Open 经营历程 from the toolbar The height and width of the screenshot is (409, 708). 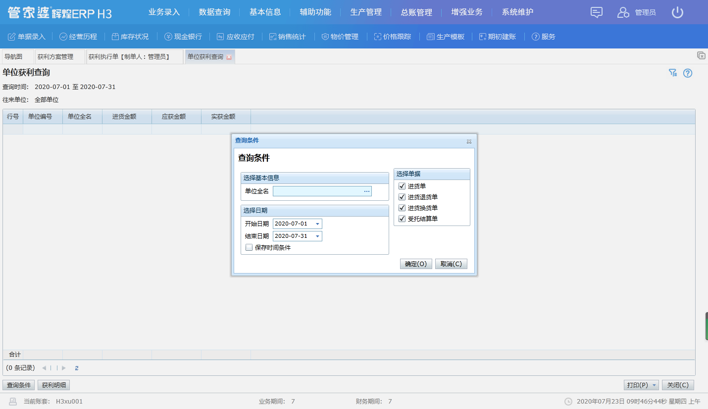click(78, 37)
